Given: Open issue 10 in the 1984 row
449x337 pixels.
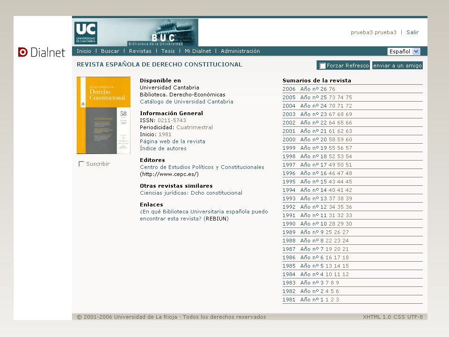Looking at the screenshot, I should point(328,274).
